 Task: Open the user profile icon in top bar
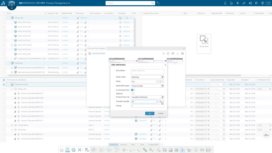pyautogui.click(x=225, y=3)
